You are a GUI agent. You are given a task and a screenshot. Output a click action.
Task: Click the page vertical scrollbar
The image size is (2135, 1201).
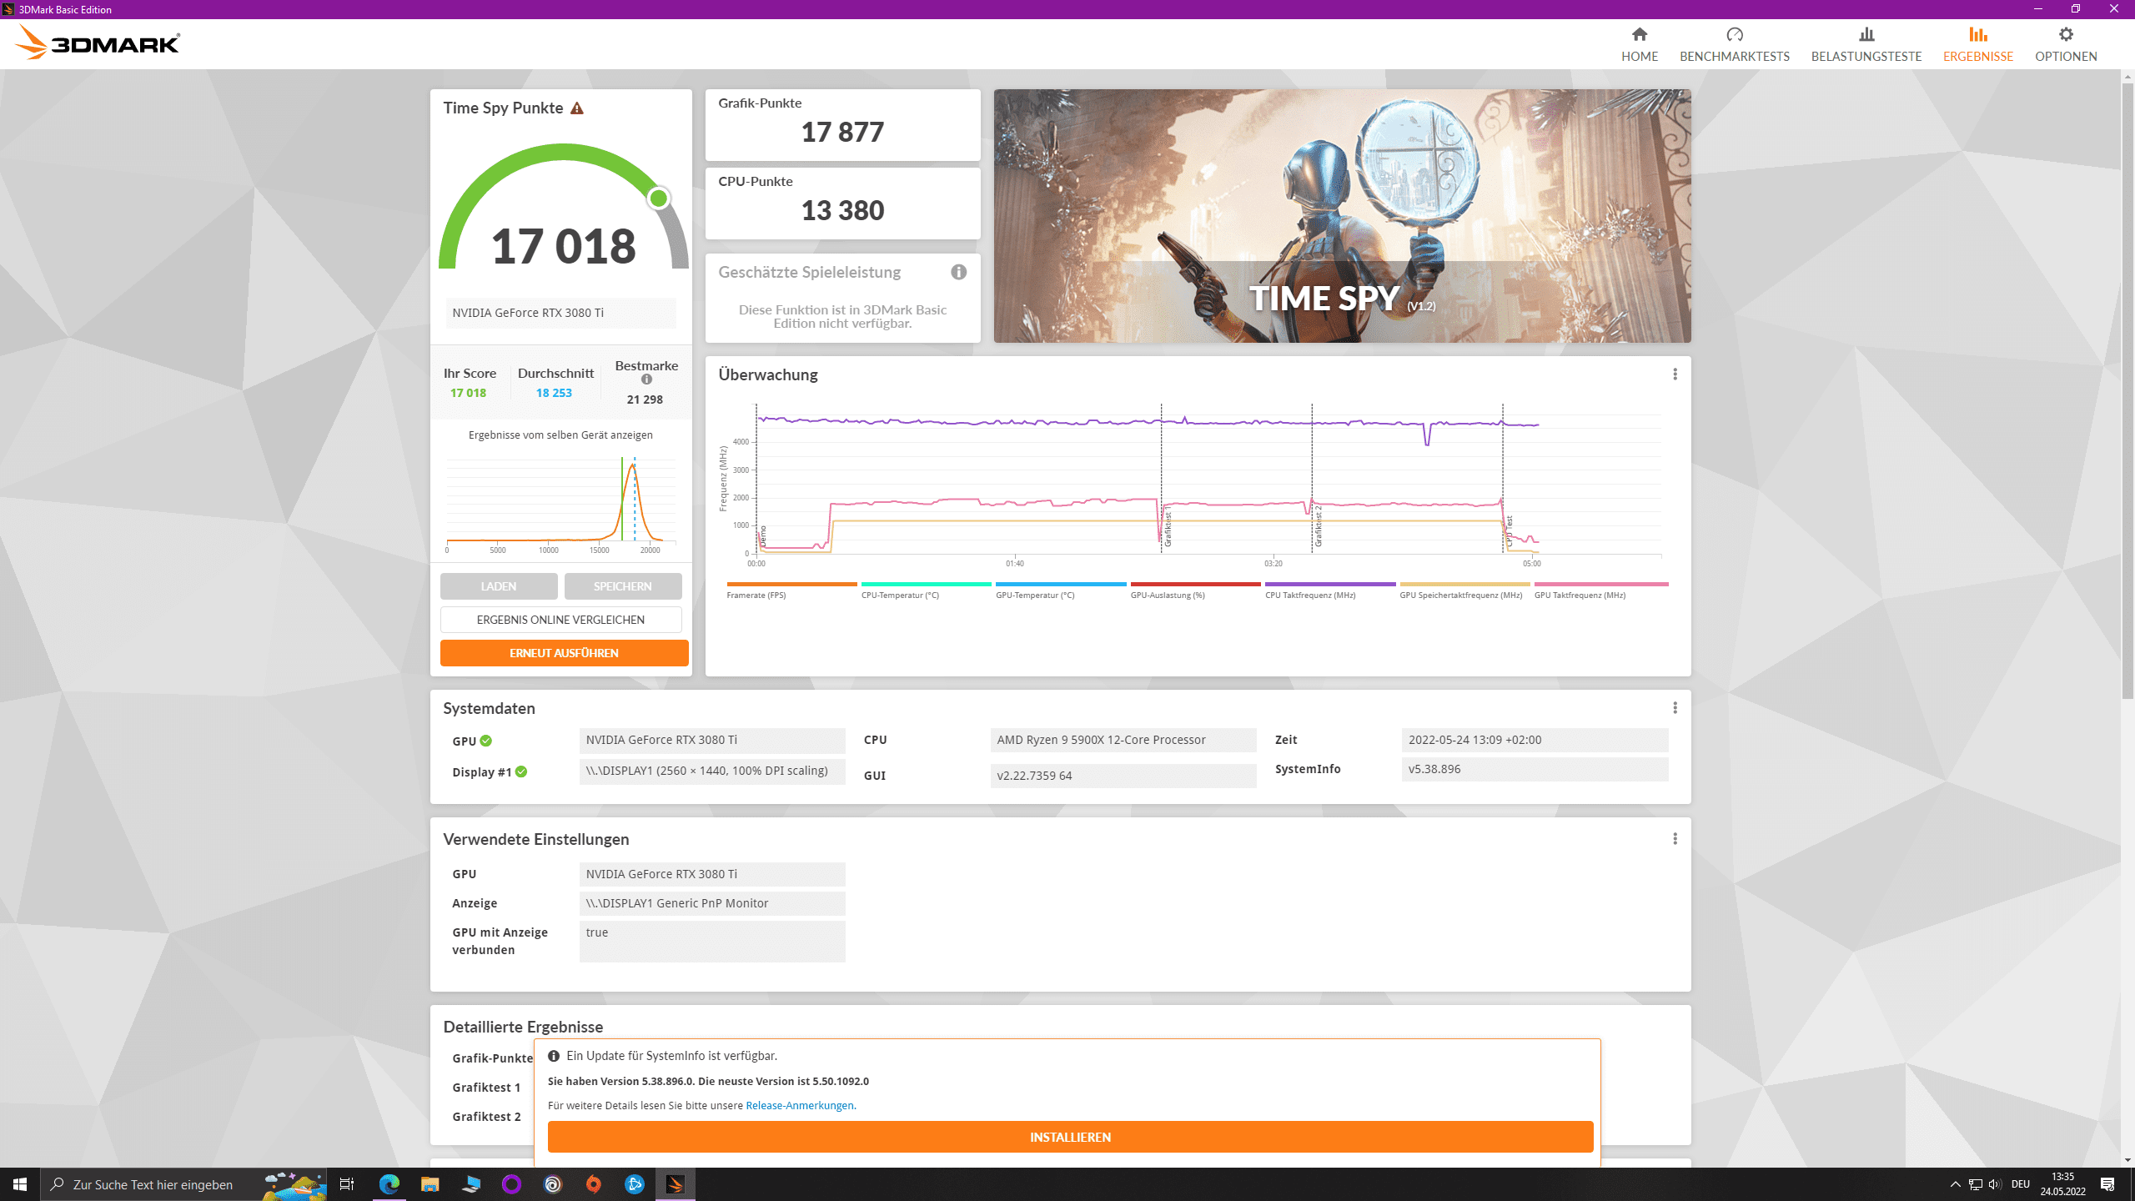[2127, 390]
